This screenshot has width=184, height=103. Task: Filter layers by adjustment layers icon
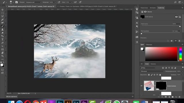pyautogui.click(x=166, y=68)
